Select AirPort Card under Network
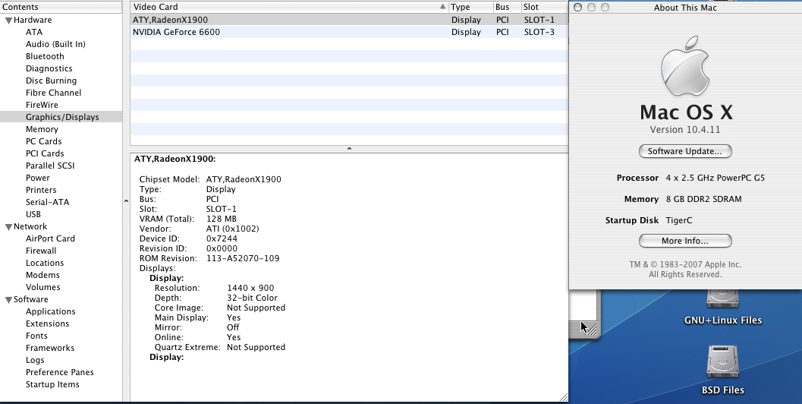The height and width of the screenshot is (404, 802). click(50, 238)
